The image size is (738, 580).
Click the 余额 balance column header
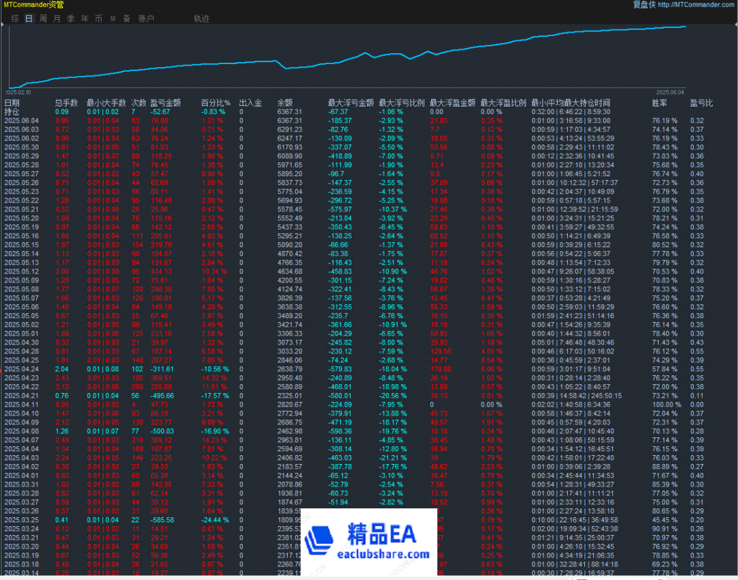point(285,103)
